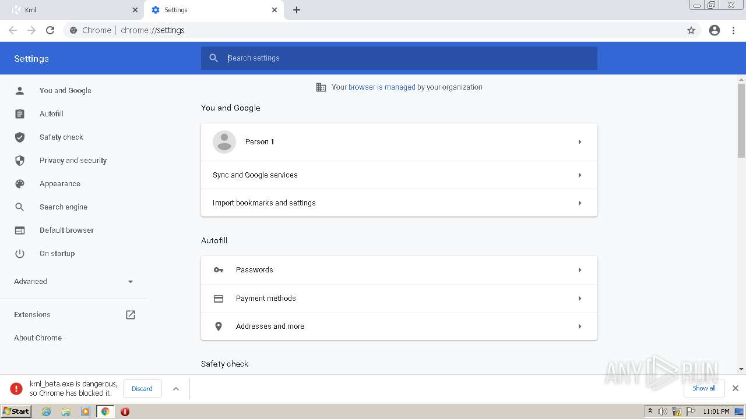Click the managed organization building icon

321,87
